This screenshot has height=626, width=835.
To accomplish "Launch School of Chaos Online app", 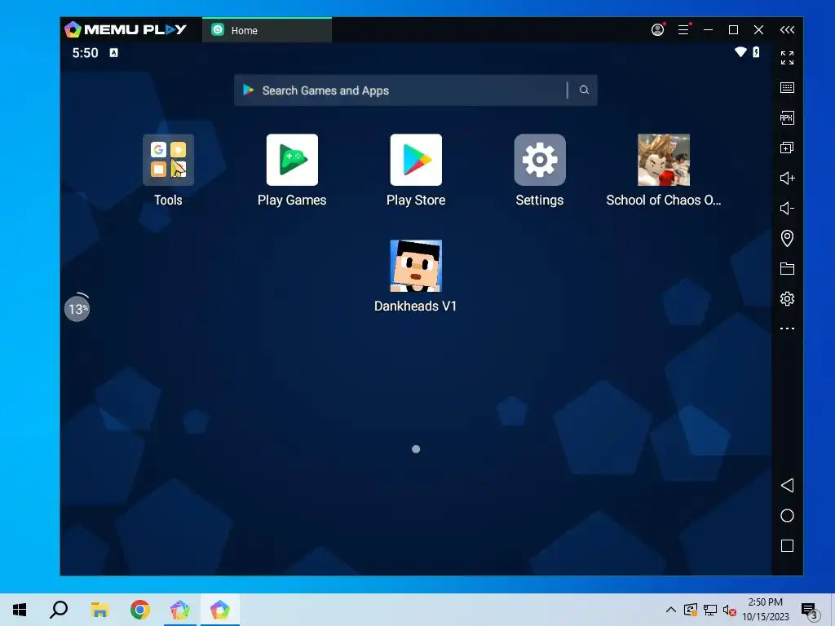I will 664,160.
